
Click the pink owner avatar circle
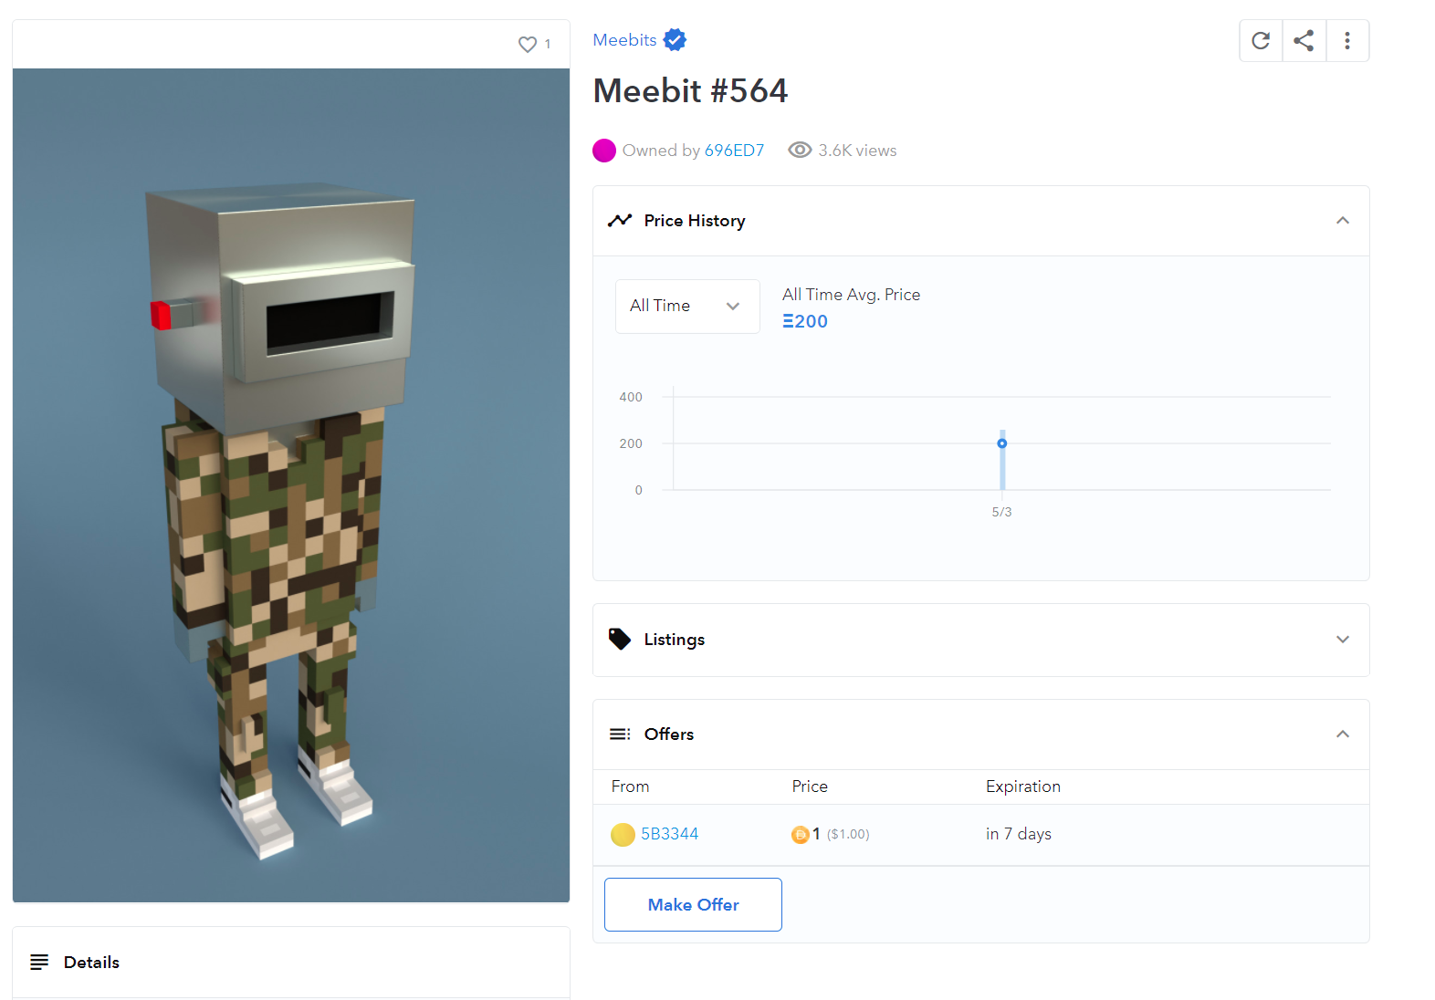click(x=604, y=151)
